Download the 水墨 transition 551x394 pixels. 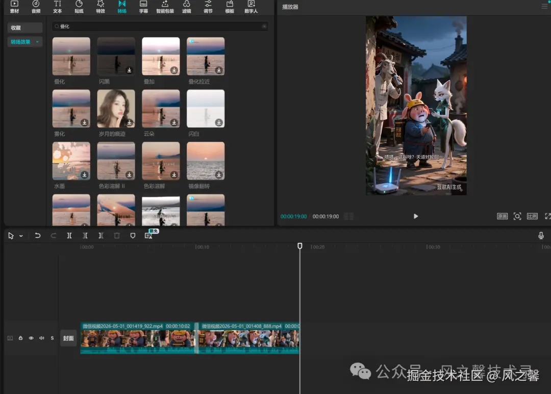pos(84,175)
